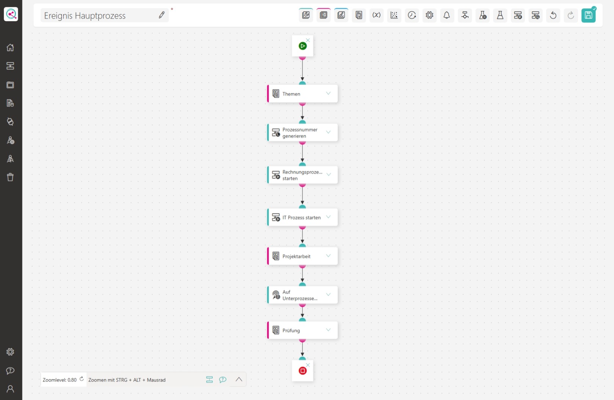Screen dimensions: 614x400
Task: Open the help chat bubble in sidebar
Action: point(10,370)
